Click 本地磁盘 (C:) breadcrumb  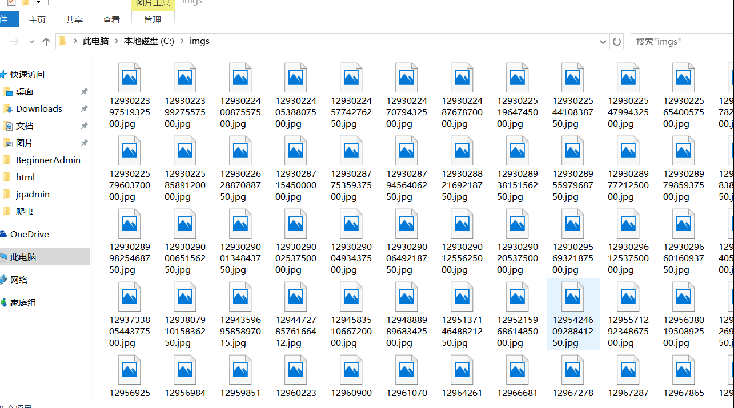coord(149,41)
